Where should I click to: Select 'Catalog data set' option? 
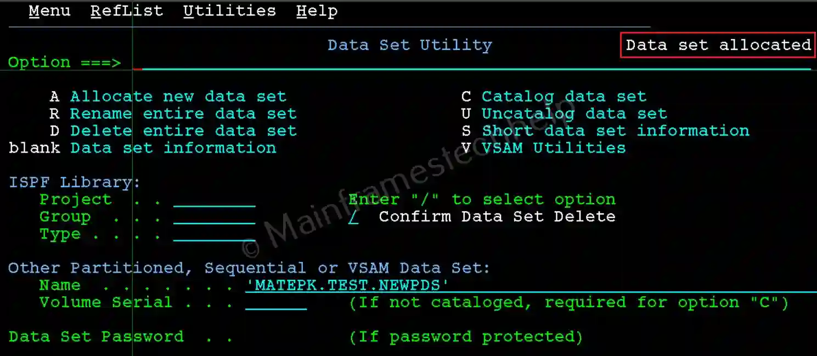tap(564, 97)
